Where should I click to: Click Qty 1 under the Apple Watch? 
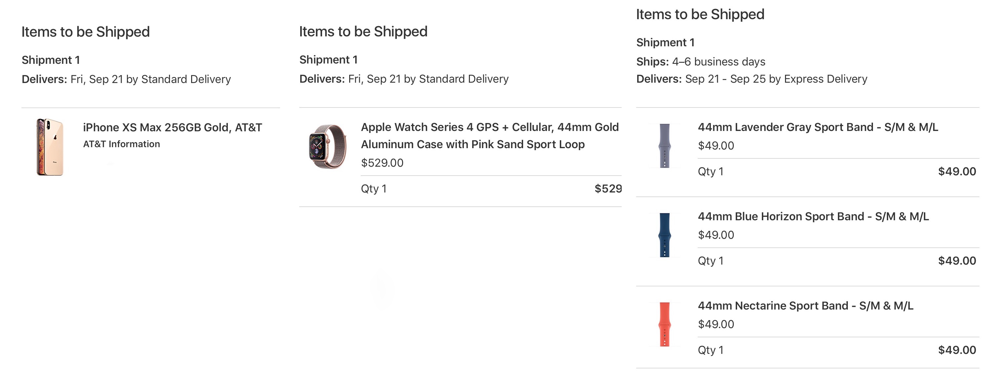tap(374, 189)
